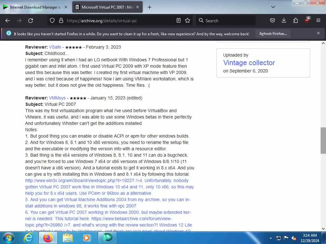Viewport: 326px width, 244px height.
Task: Click the network tray icon
Action: coord(279,238)
